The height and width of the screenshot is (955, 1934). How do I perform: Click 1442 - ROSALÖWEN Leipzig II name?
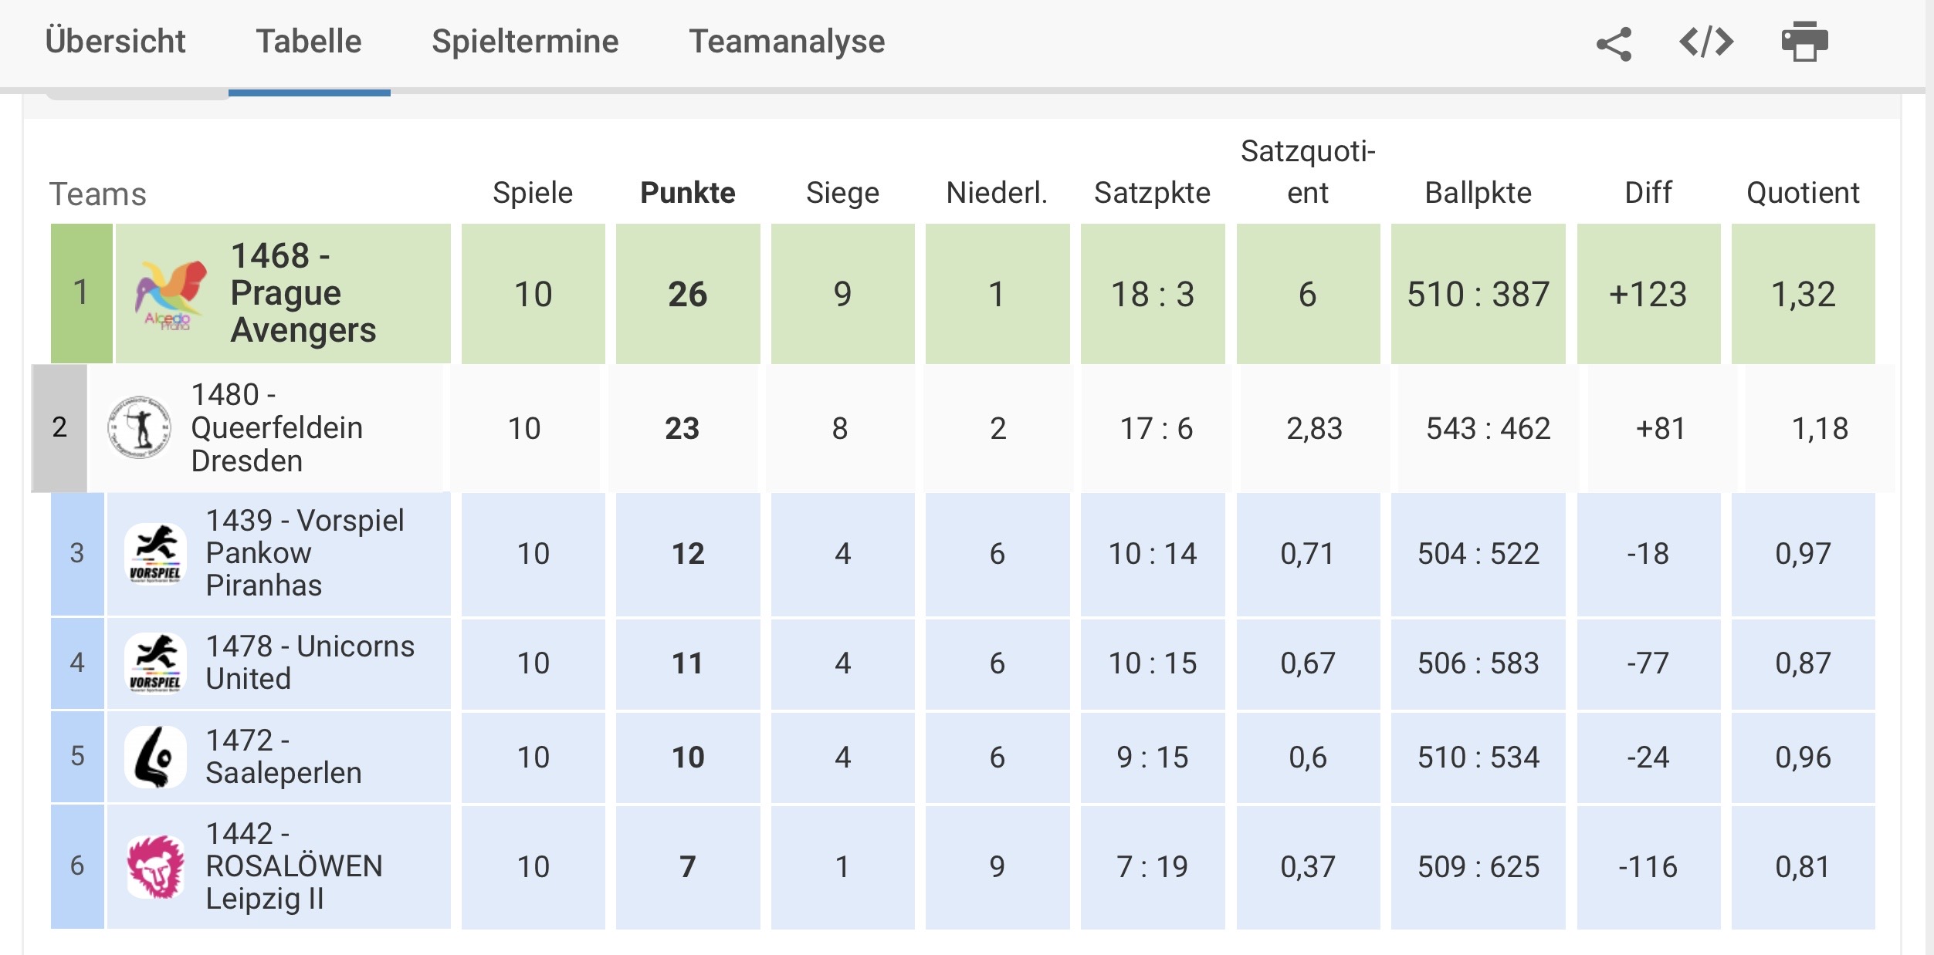point(293,866)
